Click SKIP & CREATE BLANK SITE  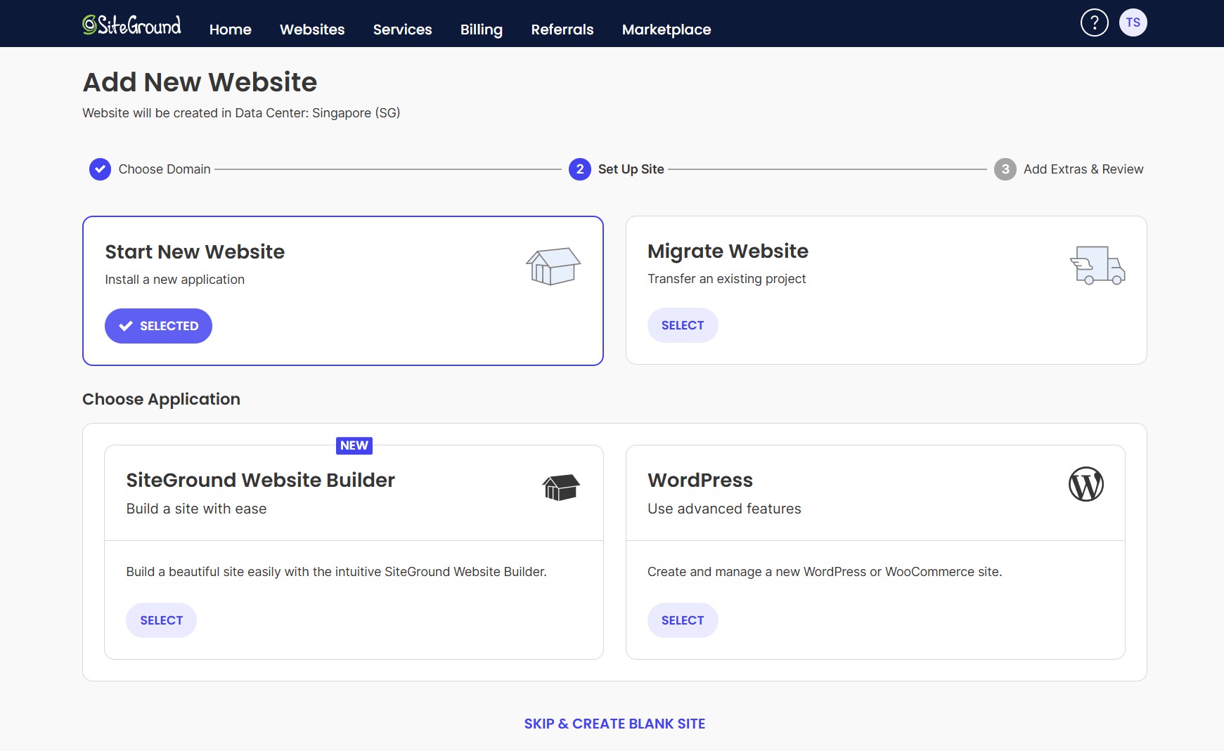(x=614, y=723)
